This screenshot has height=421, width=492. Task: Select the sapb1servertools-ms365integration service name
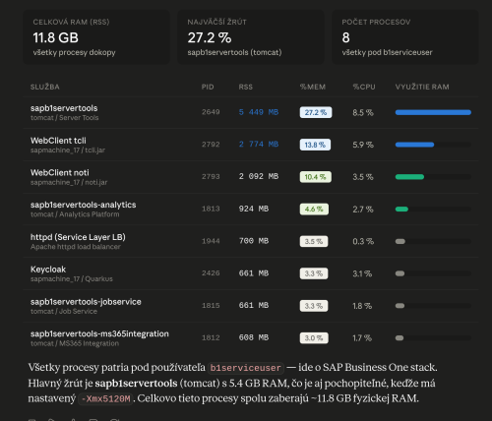(x=99, y=333)
